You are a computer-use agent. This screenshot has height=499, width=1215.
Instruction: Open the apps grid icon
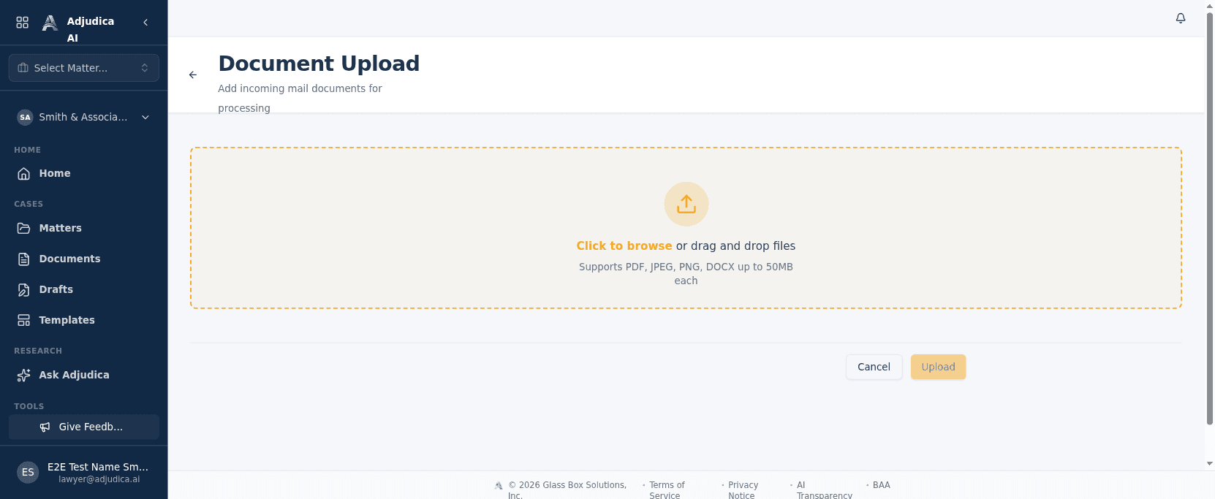(23, 23)
